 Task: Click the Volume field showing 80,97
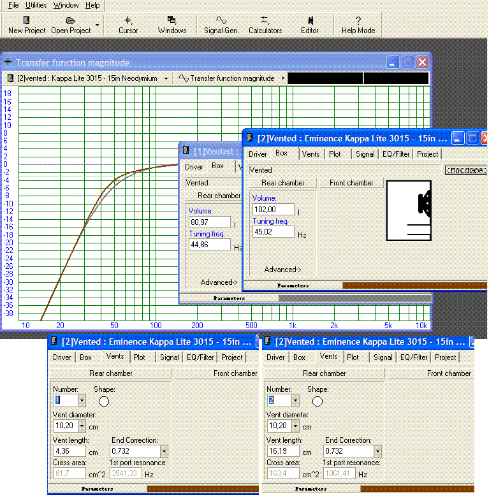[210, 222]
